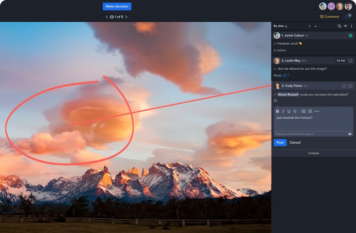Toggle resolved checkmark on Jamie Callum's comment
This screenshot has width=356, height=233.
point(350,36)
